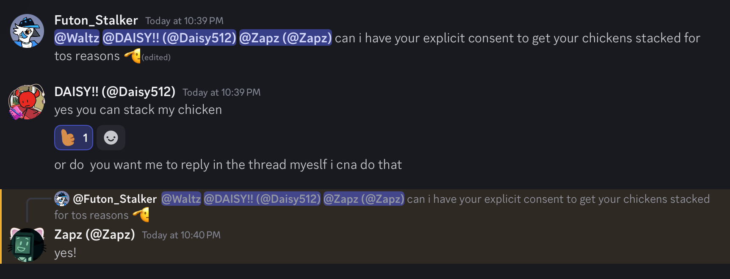Image resolution: width=730 pixels, height=279 pixels.
Task: Open the add reaction smiley picker
Action: pos(111,138)
